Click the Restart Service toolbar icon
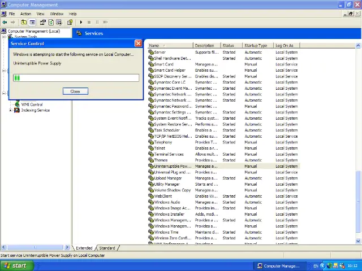Image resolution: width=362 pixels, height=271 pixels. click(x=105, y=22)
